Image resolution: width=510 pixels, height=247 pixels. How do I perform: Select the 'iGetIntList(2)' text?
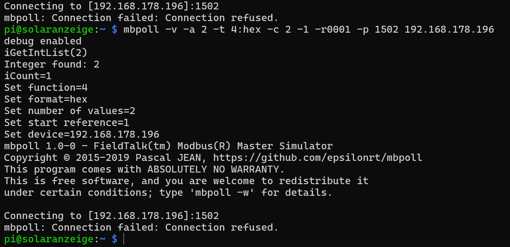click(x=46, y=53)
